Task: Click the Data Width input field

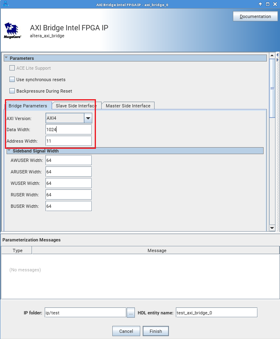Action: (68, 130)
